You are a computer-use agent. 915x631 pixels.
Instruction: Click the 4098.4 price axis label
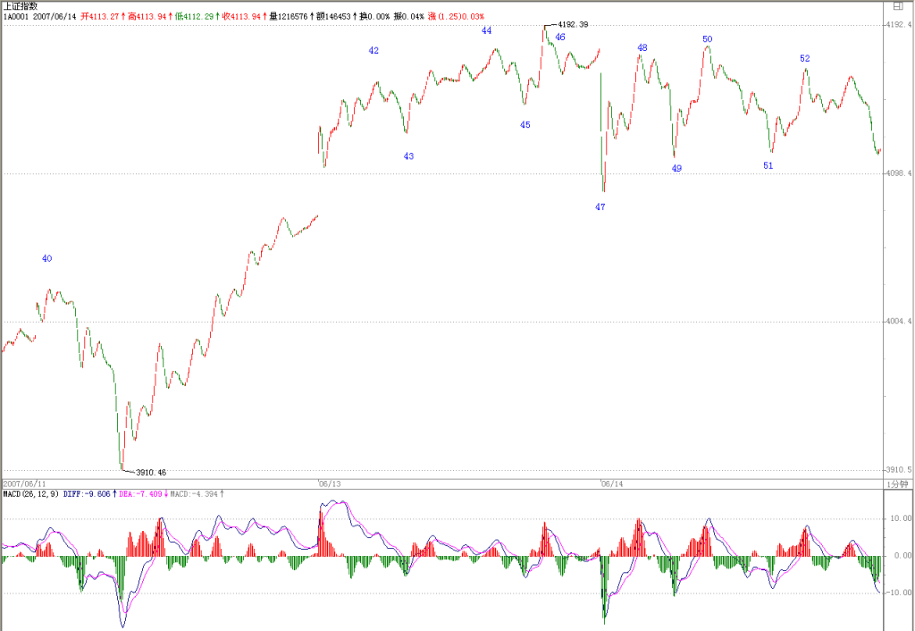click(x=899, y=173)
